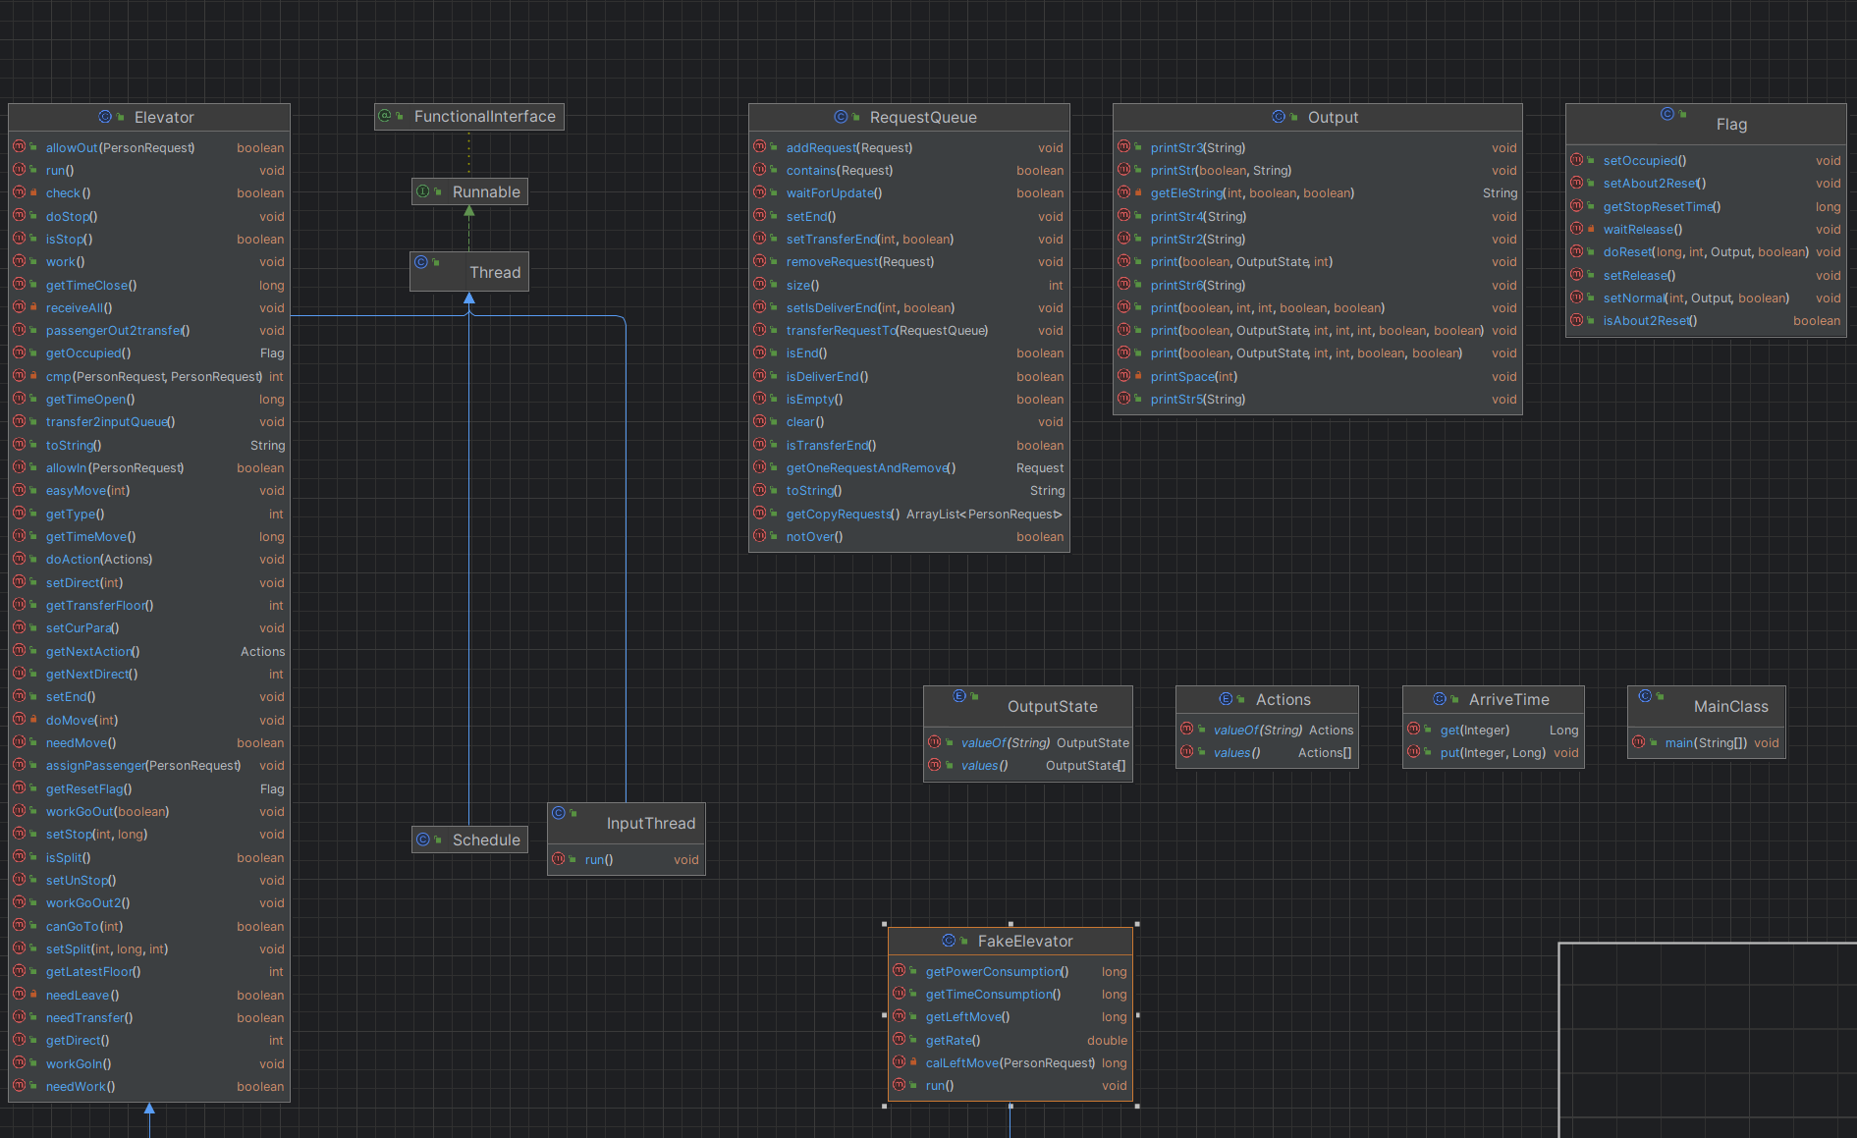Click the class icon next to Schedule

[423, 840]
